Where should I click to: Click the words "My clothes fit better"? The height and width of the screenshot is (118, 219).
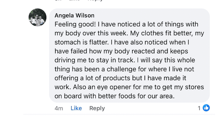pos(161,33)
